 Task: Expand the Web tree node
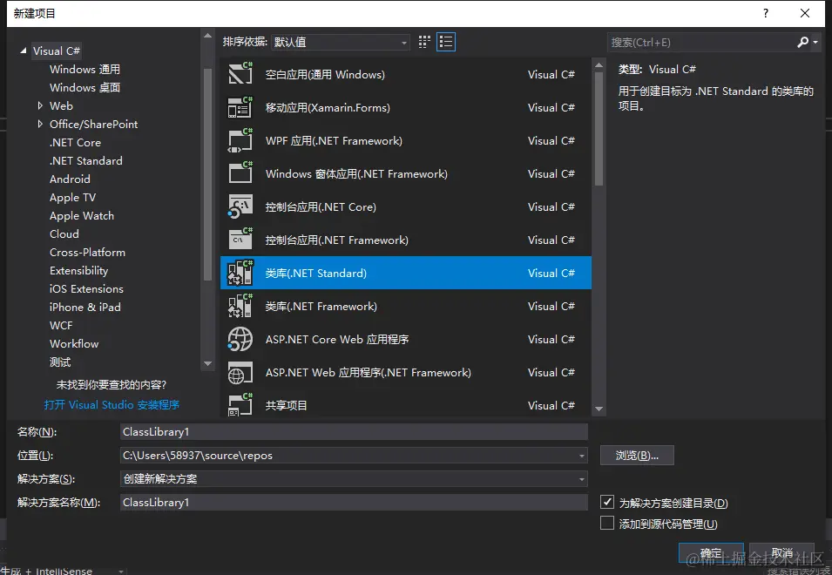[40, 105]
